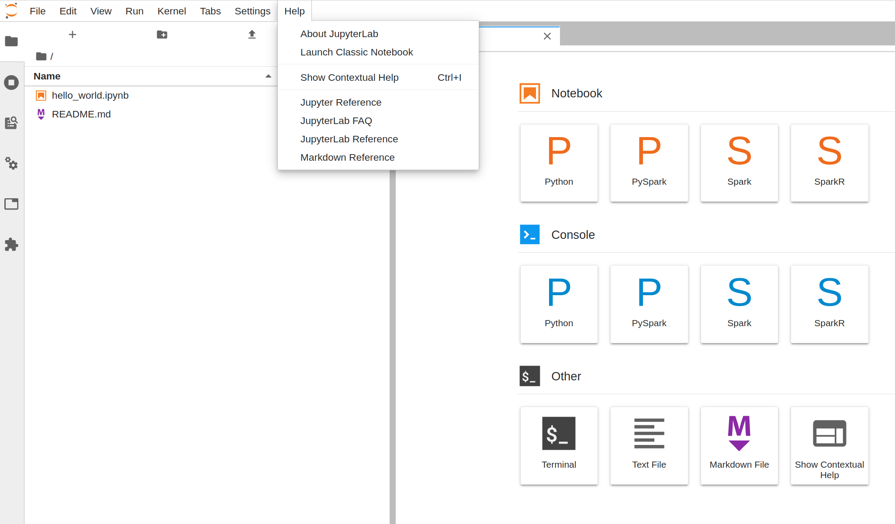Open the Edit menu
895x524 pixels.
coord(68,11)
